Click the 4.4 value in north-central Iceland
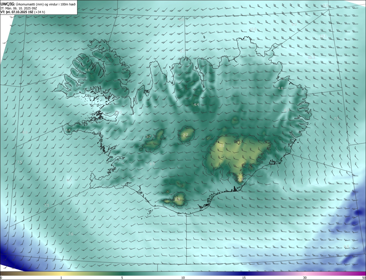366x280 pixels. (x=196, y=105)
